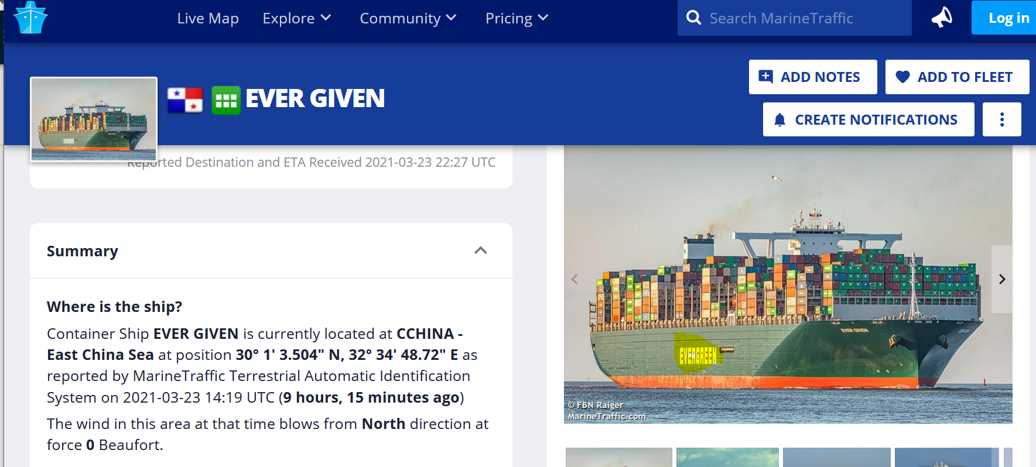Screen dimensions: 1036x467
Task: Open the EVER GIVEN header thumbnail photo
Action: [94, 119]
